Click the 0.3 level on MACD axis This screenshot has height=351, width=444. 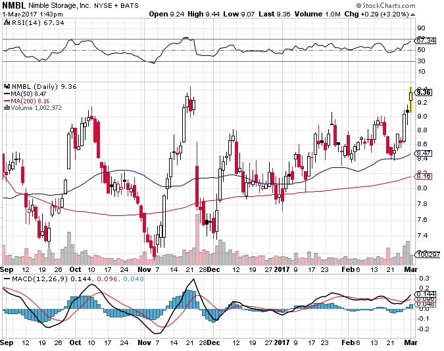point(424,279)
